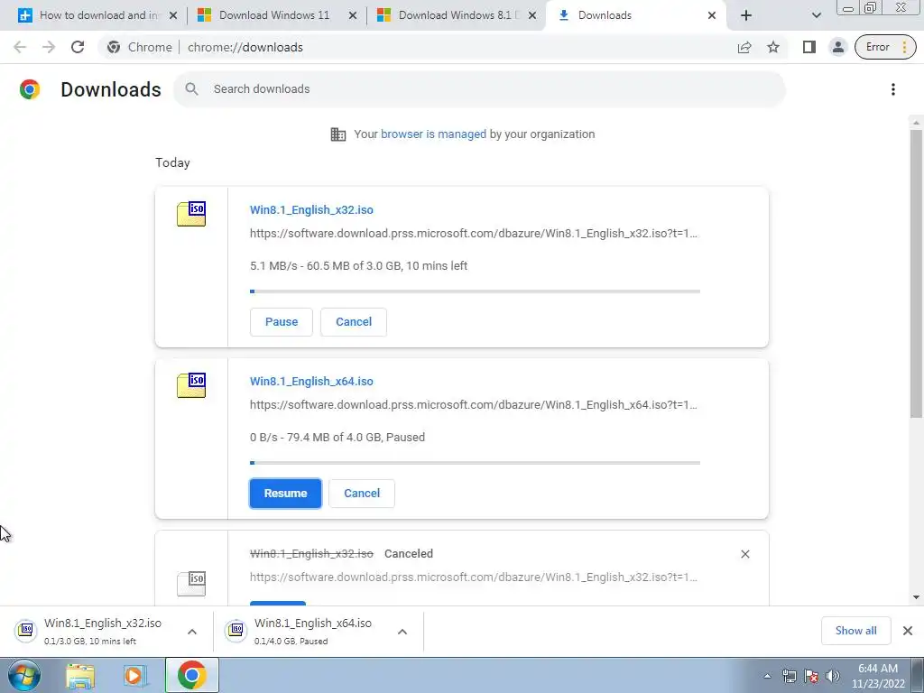Close the Download Windows 8.1 tab
Screen dimensions: 924x693
click(532, 15)
